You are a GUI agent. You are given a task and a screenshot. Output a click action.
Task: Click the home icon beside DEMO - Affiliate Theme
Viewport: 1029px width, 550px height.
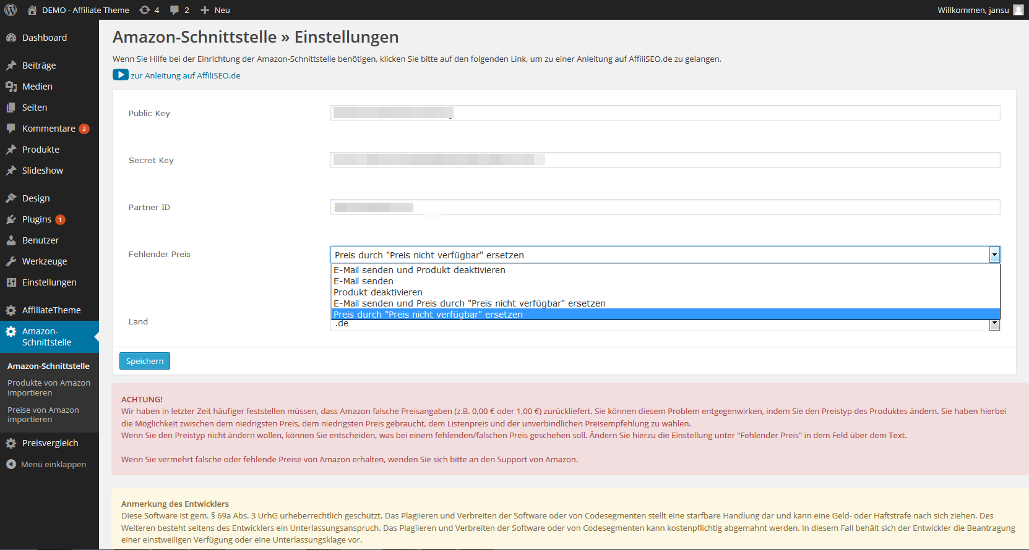tap(32, 10)
